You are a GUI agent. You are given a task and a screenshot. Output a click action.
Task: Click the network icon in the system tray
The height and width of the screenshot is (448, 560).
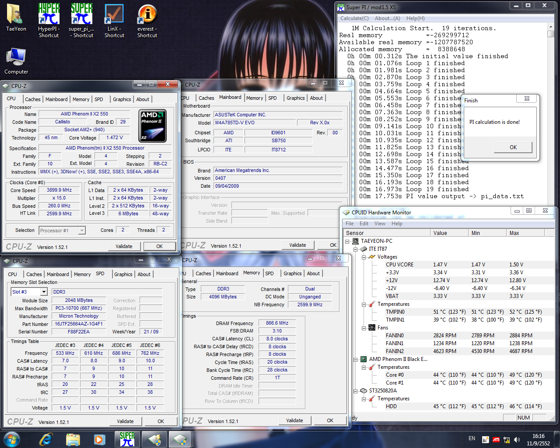(x=507, y=439)
